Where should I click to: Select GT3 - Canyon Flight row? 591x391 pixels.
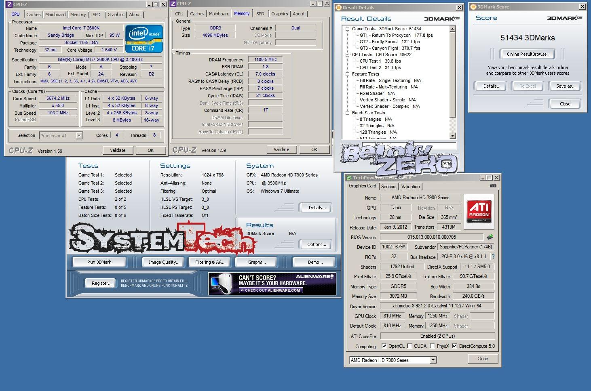coord(390,48)
